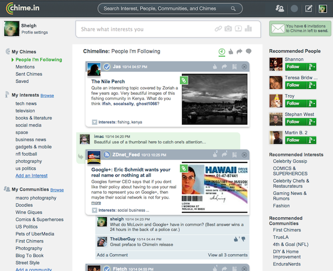
Task: Click more link in Google+ chime
Action: click(x=96, y=203)
